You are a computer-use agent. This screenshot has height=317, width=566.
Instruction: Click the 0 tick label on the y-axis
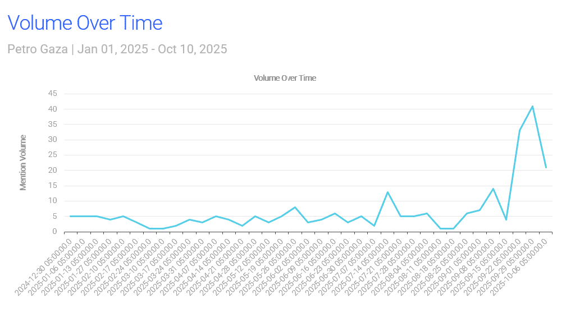(54, 231)
